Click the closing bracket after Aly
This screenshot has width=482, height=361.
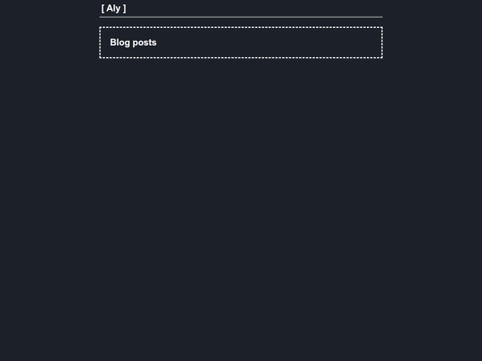pos(124,9)
